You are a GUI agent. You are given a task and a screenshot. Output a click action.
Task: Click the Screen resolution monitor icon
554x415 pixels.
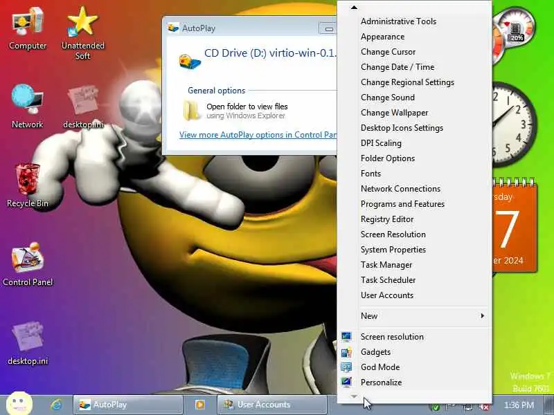(346, 337)
